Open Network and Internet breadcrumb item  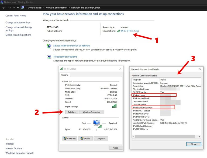tap(56, 8)
